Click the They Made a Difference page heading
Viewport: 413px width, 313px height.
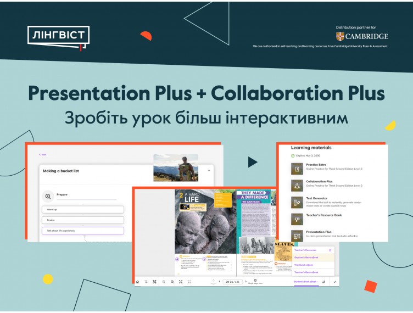click(x=254, y=195)
